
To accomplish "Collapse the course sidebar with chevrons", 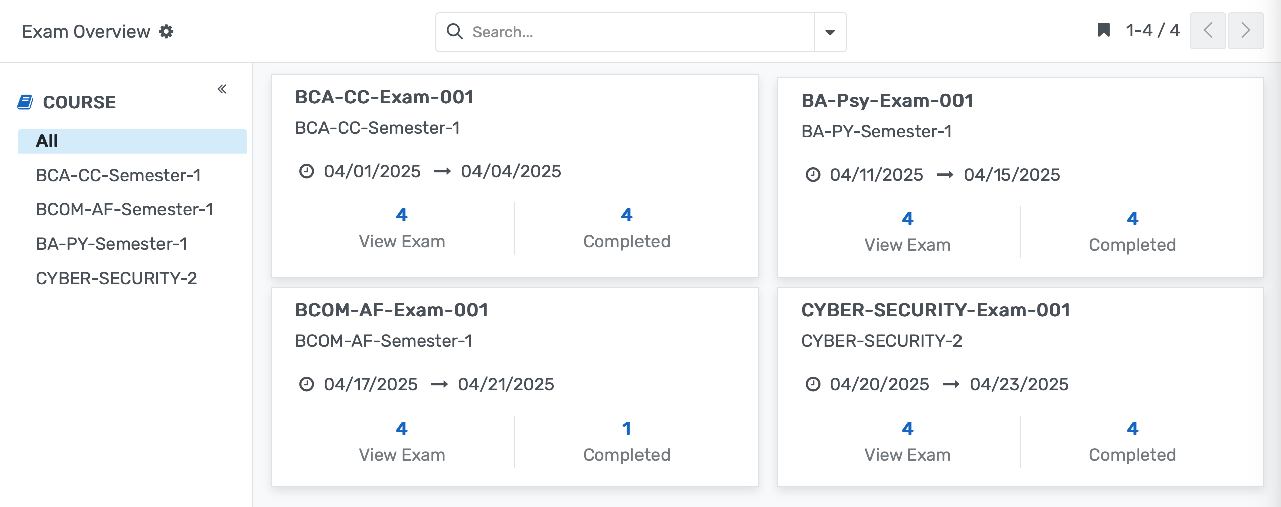I will coord(222,88).
